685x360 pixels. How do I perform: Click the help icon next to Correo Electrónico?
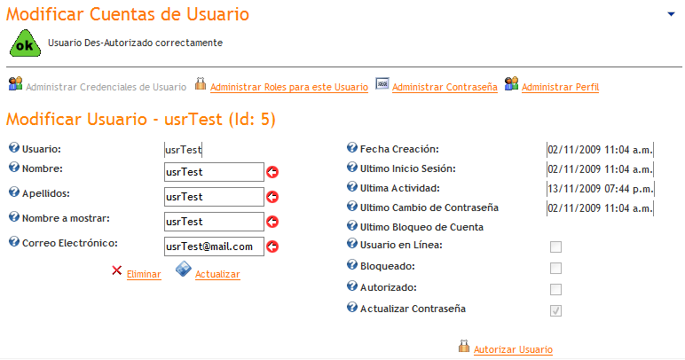(x=13, y=241)
